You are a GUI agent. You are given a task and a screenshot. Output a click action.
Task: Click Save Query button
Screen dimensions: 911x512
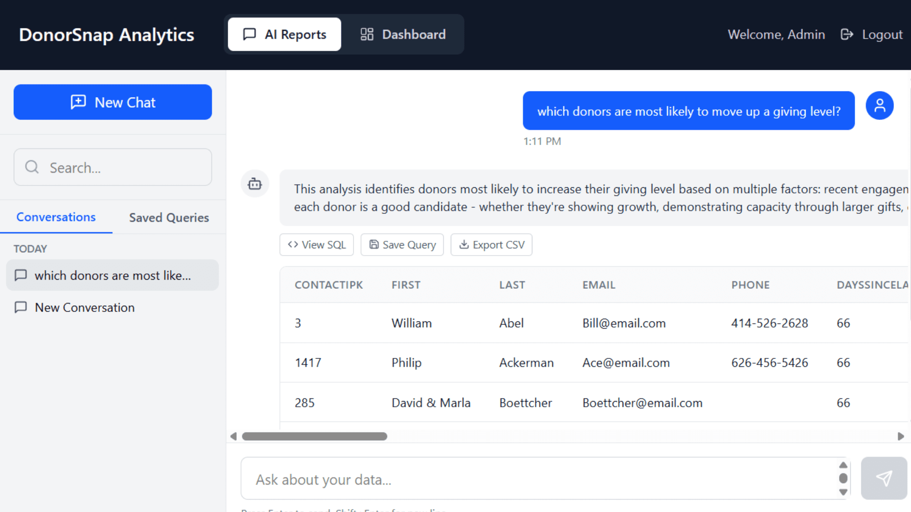[x=402, y=245]
